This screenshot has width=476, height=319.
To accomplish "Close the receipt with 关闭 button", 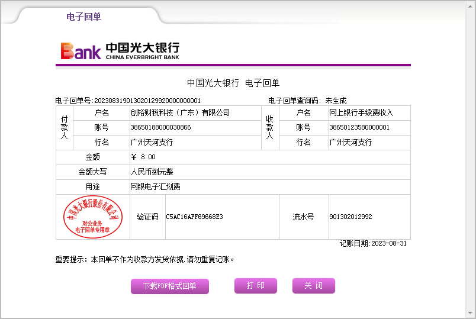I will click(x=313, y=286).
